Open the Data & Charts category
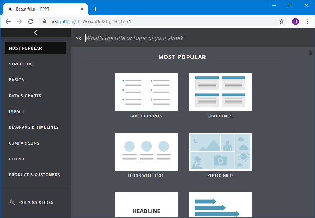The image size is (315, 218). coord(25,96)
